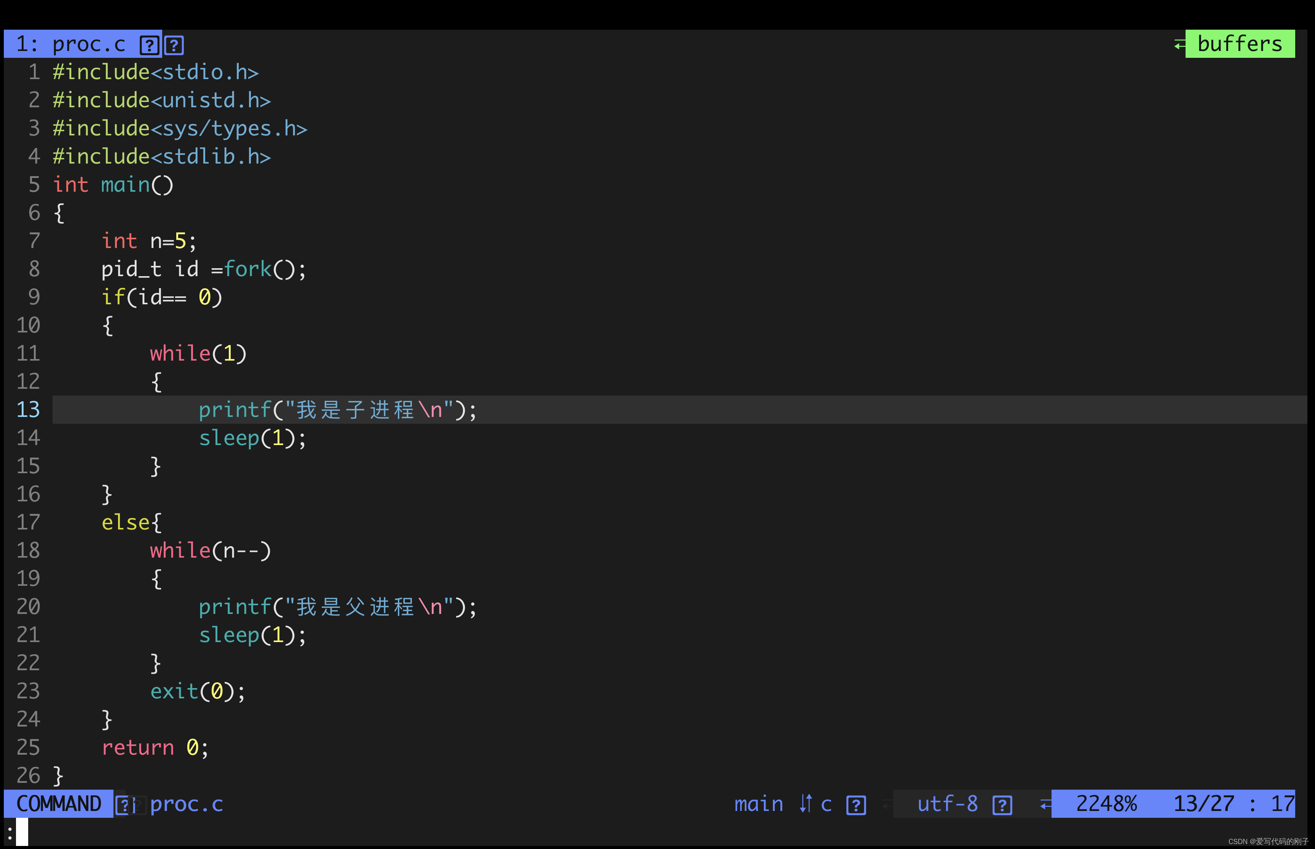Click the unknown glyph icon after utf-8
1315x849 pixels.
[x=1002, y=806]
